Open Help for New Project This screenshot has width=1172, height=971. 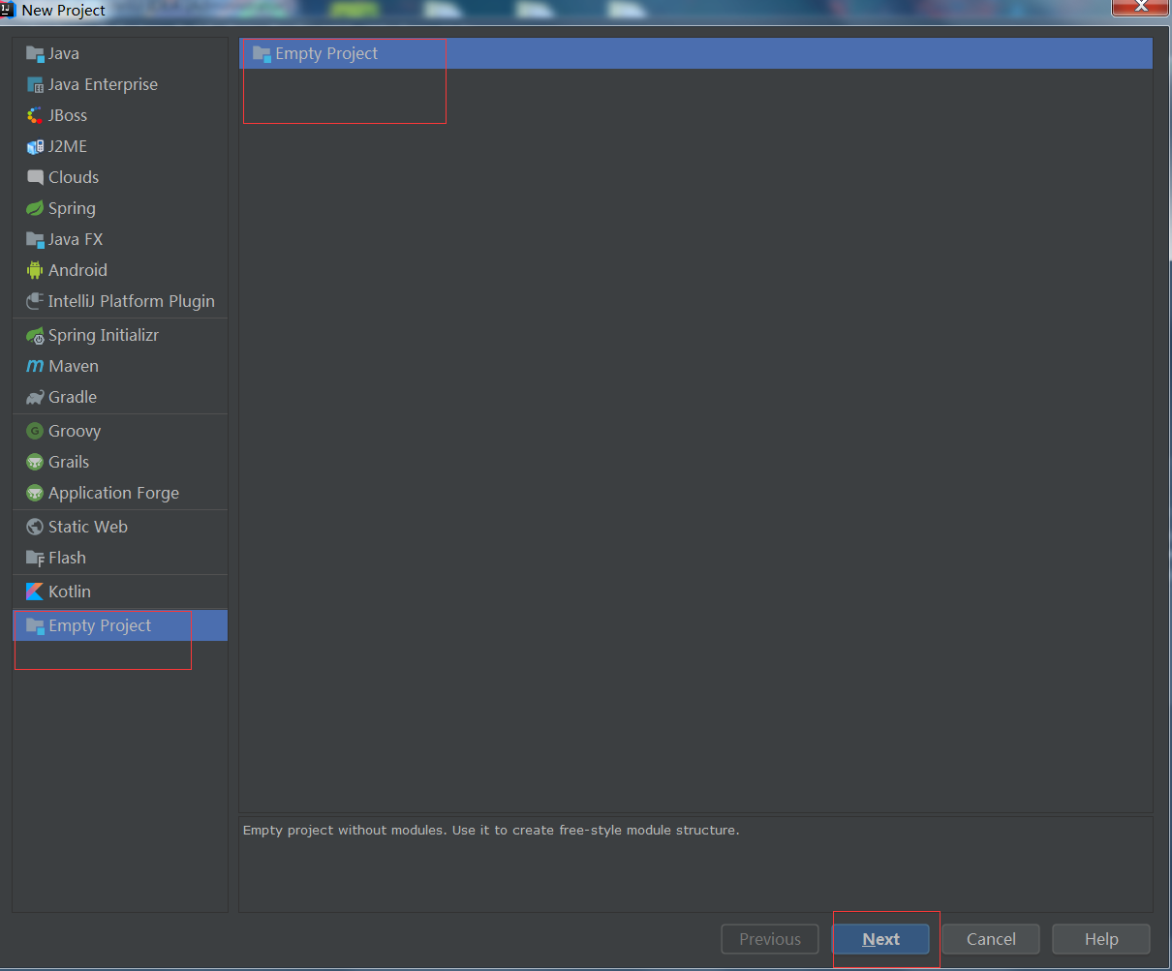1101,939
